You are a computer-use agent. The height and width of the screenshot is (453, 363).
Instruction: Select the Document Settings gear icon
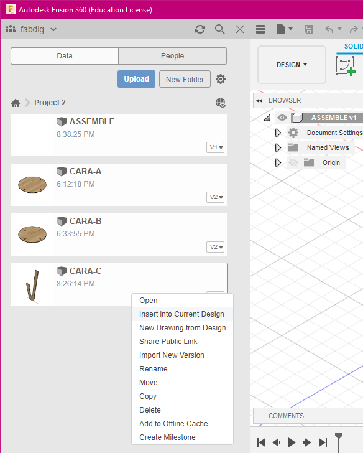(x=293, y=133)
